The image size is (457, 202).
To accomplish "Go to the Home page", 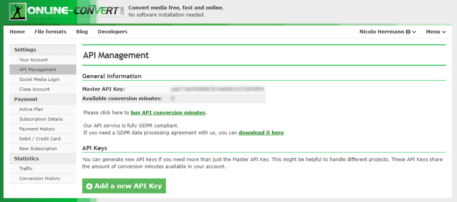I will (x=17, y=32).
